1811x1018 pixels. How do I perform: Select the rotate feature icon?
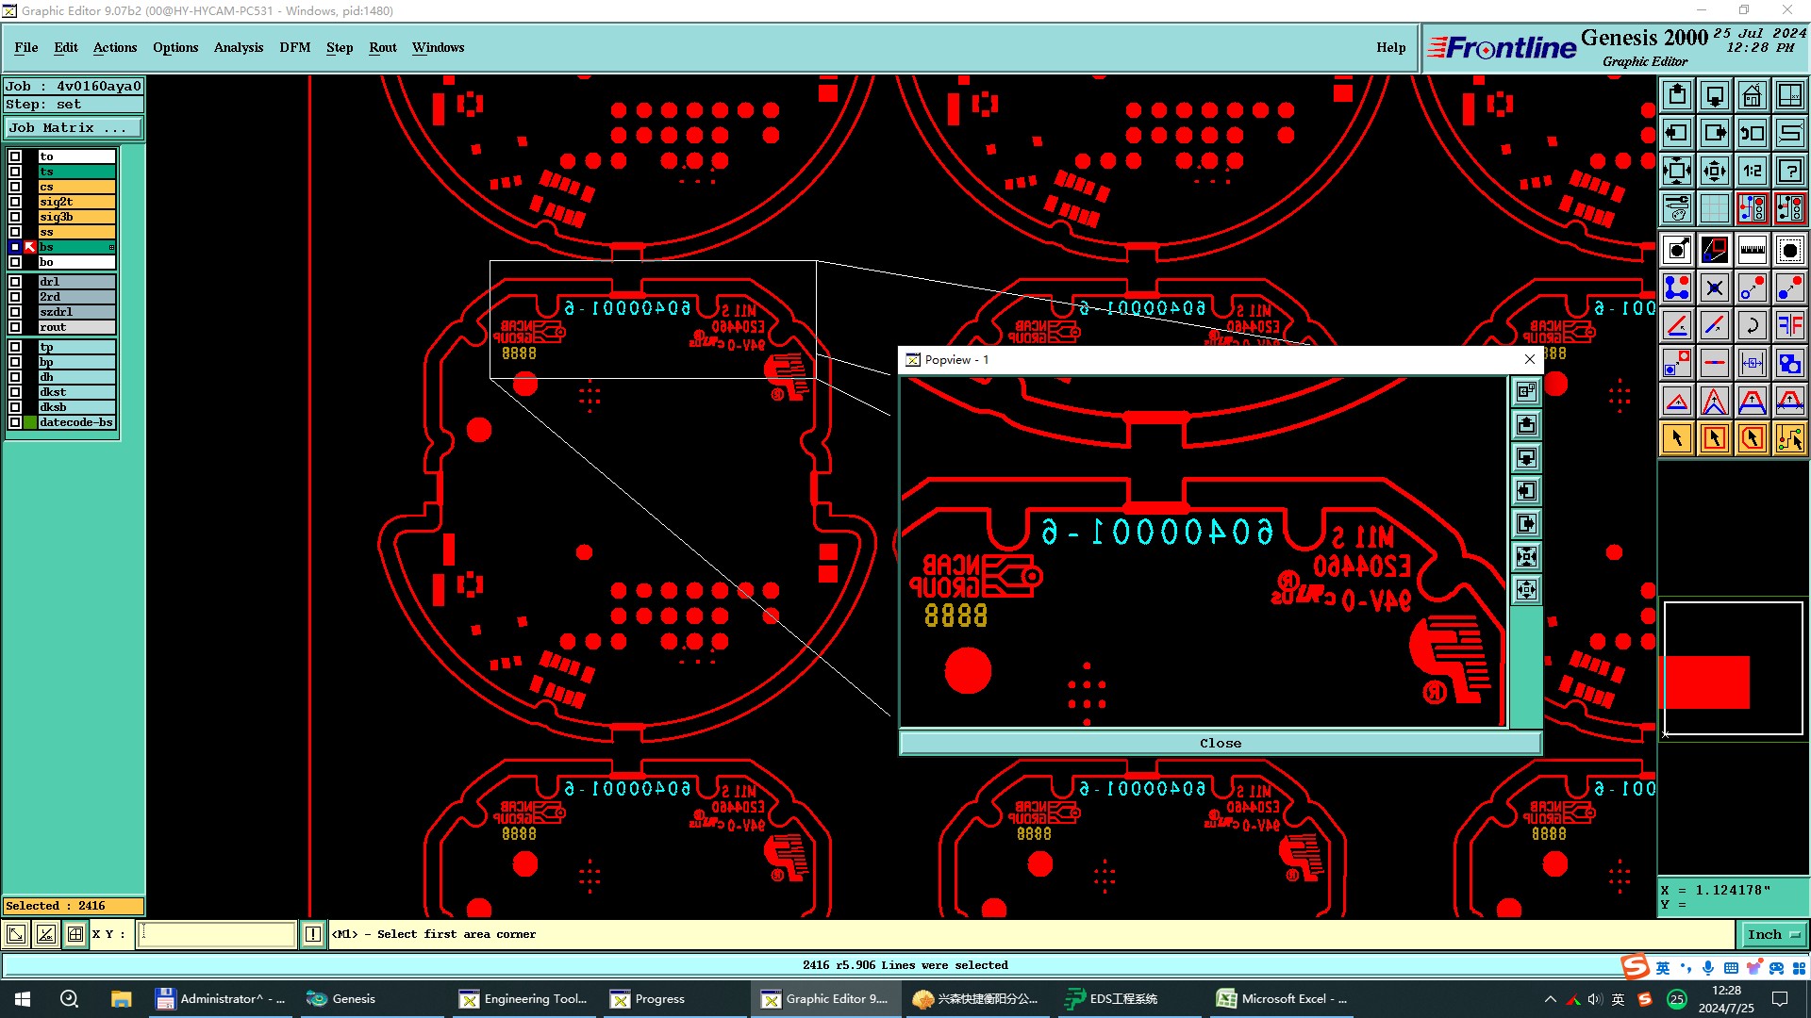(x=1753, y=325)
